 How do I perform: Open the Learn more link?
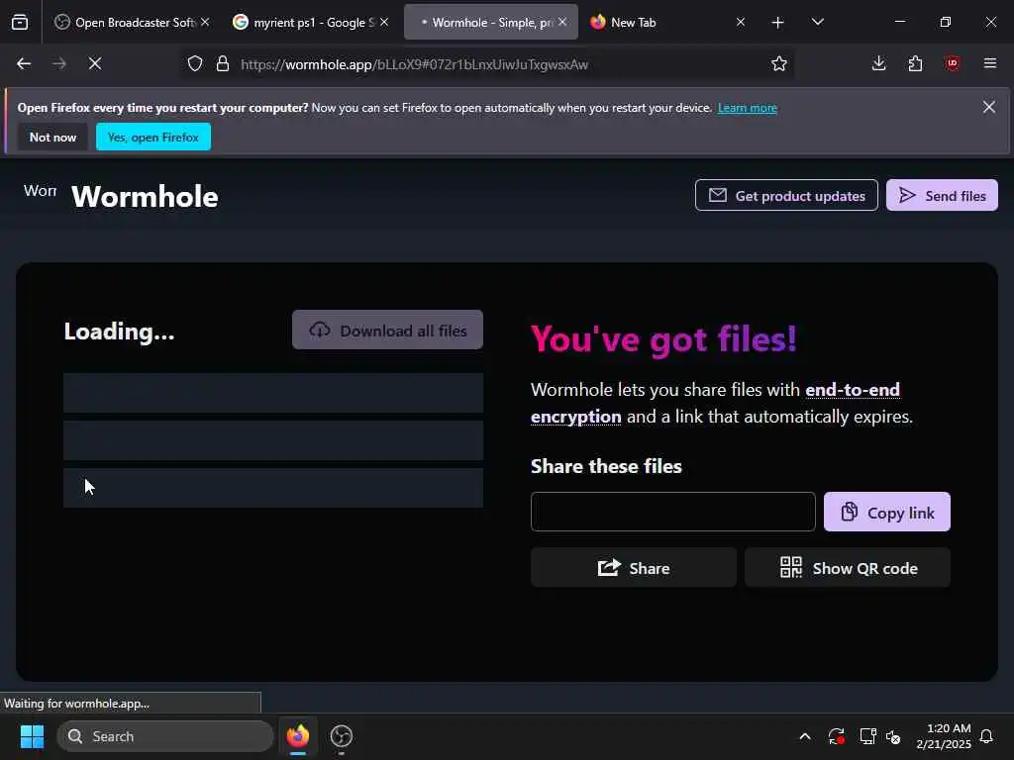click(x=747, y=108)
